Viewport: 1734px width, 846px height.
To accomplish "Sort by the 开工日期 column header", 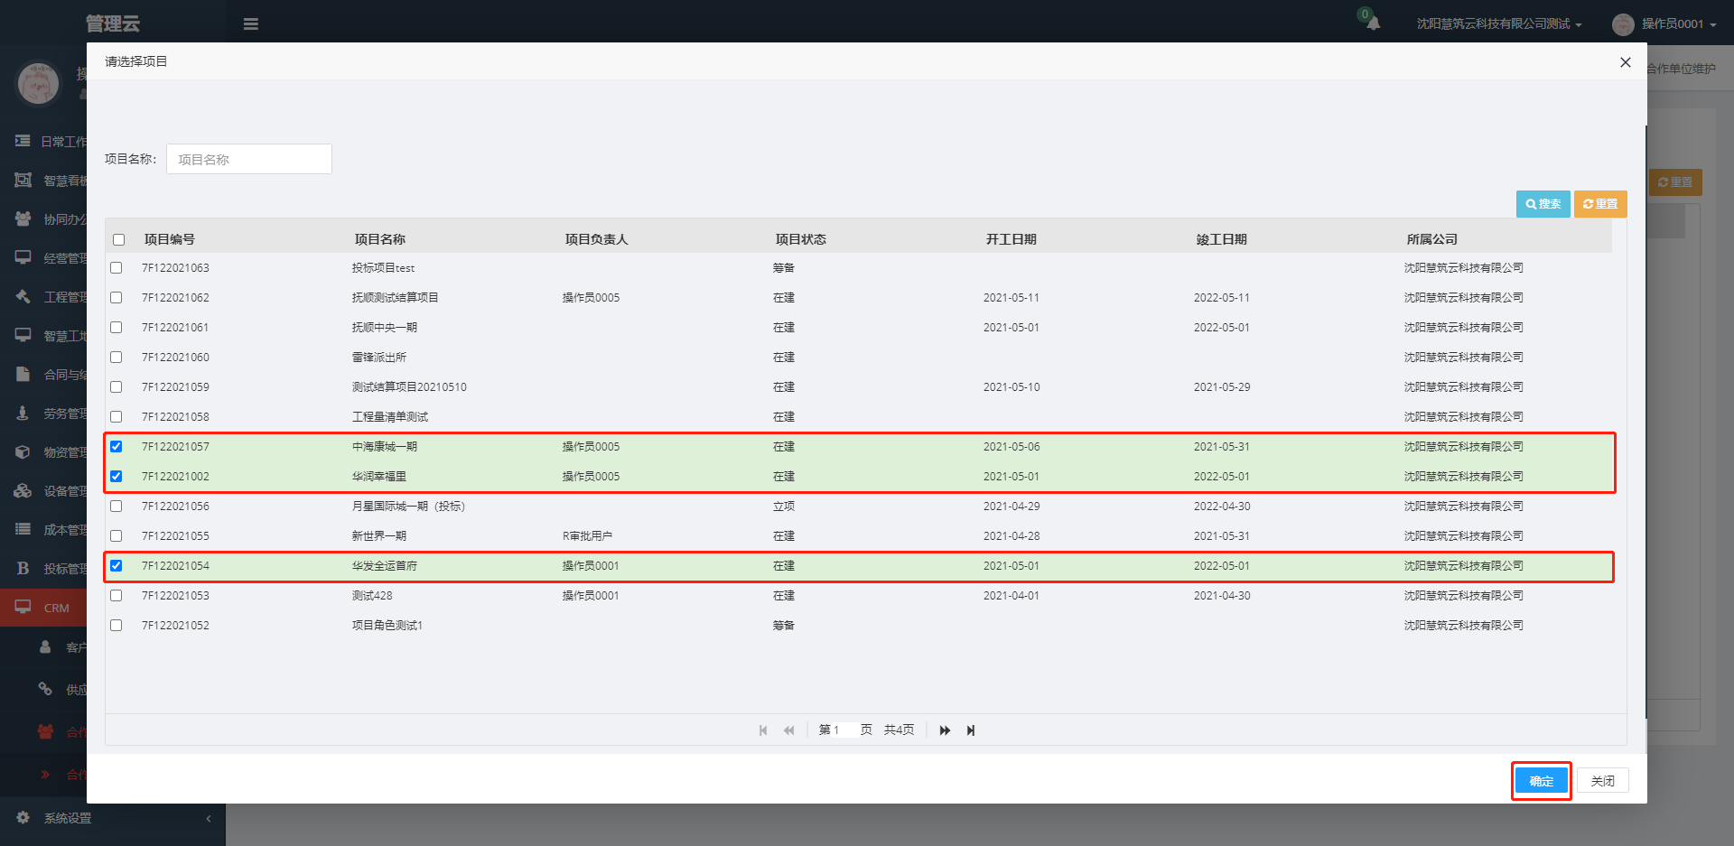I will click(1011, 239).
